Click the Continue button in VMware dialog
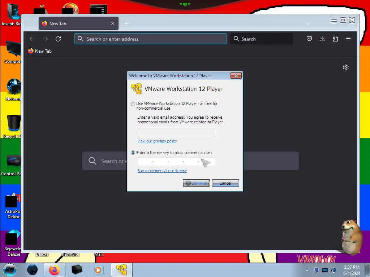 tap(196, 183)
